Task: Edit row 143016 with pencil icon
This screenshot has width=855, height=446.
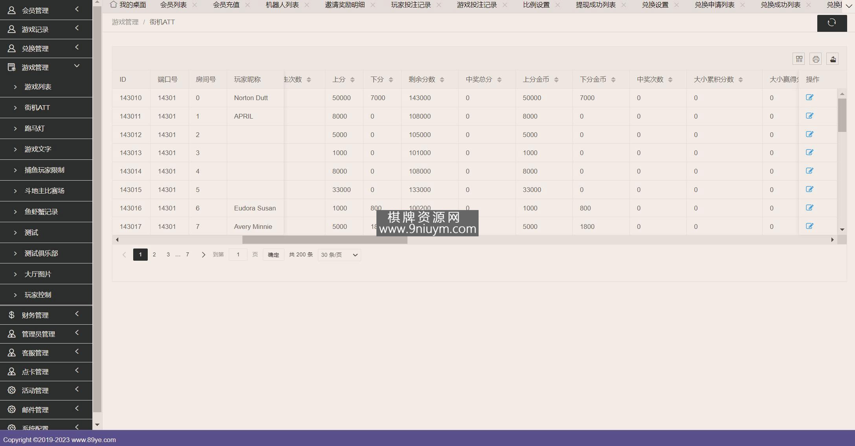Action: pyautogui.click(x=809, y=208)
